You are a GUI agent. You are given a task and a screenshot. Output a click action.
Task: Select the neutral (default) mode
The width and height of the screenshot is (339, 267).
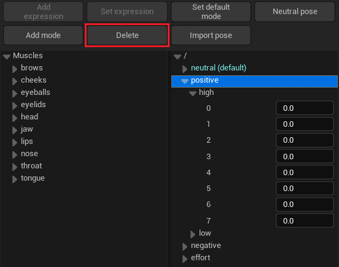click(x=219, y=68)
